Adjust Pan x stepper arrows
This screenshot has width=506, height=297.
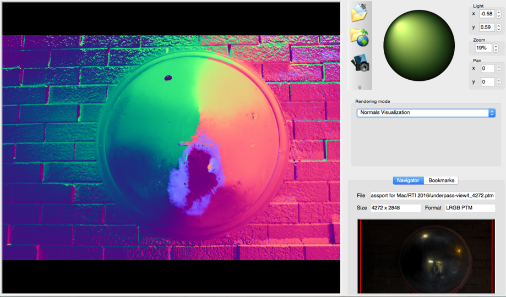[499, 69]
